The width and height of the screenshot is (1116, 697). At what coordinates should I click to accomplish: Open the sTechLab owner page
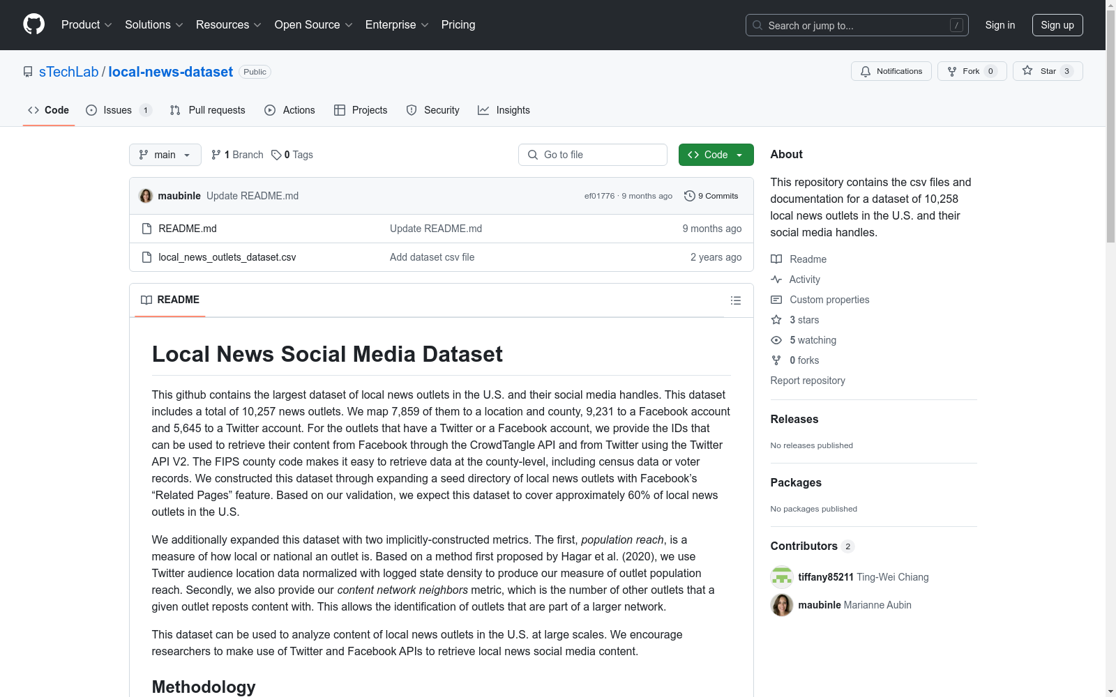coord(69,72)
